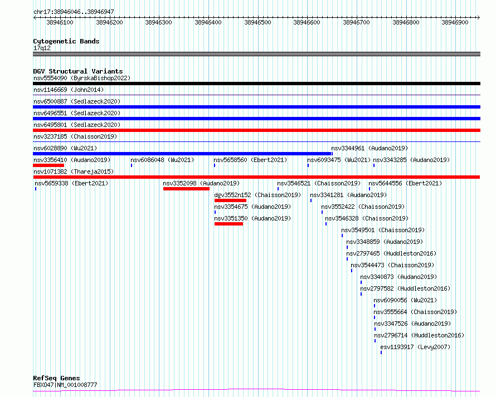Screen dimensions: 496x397
Task: Open the RefSeq Genes track title
Action: click(56, 378)
